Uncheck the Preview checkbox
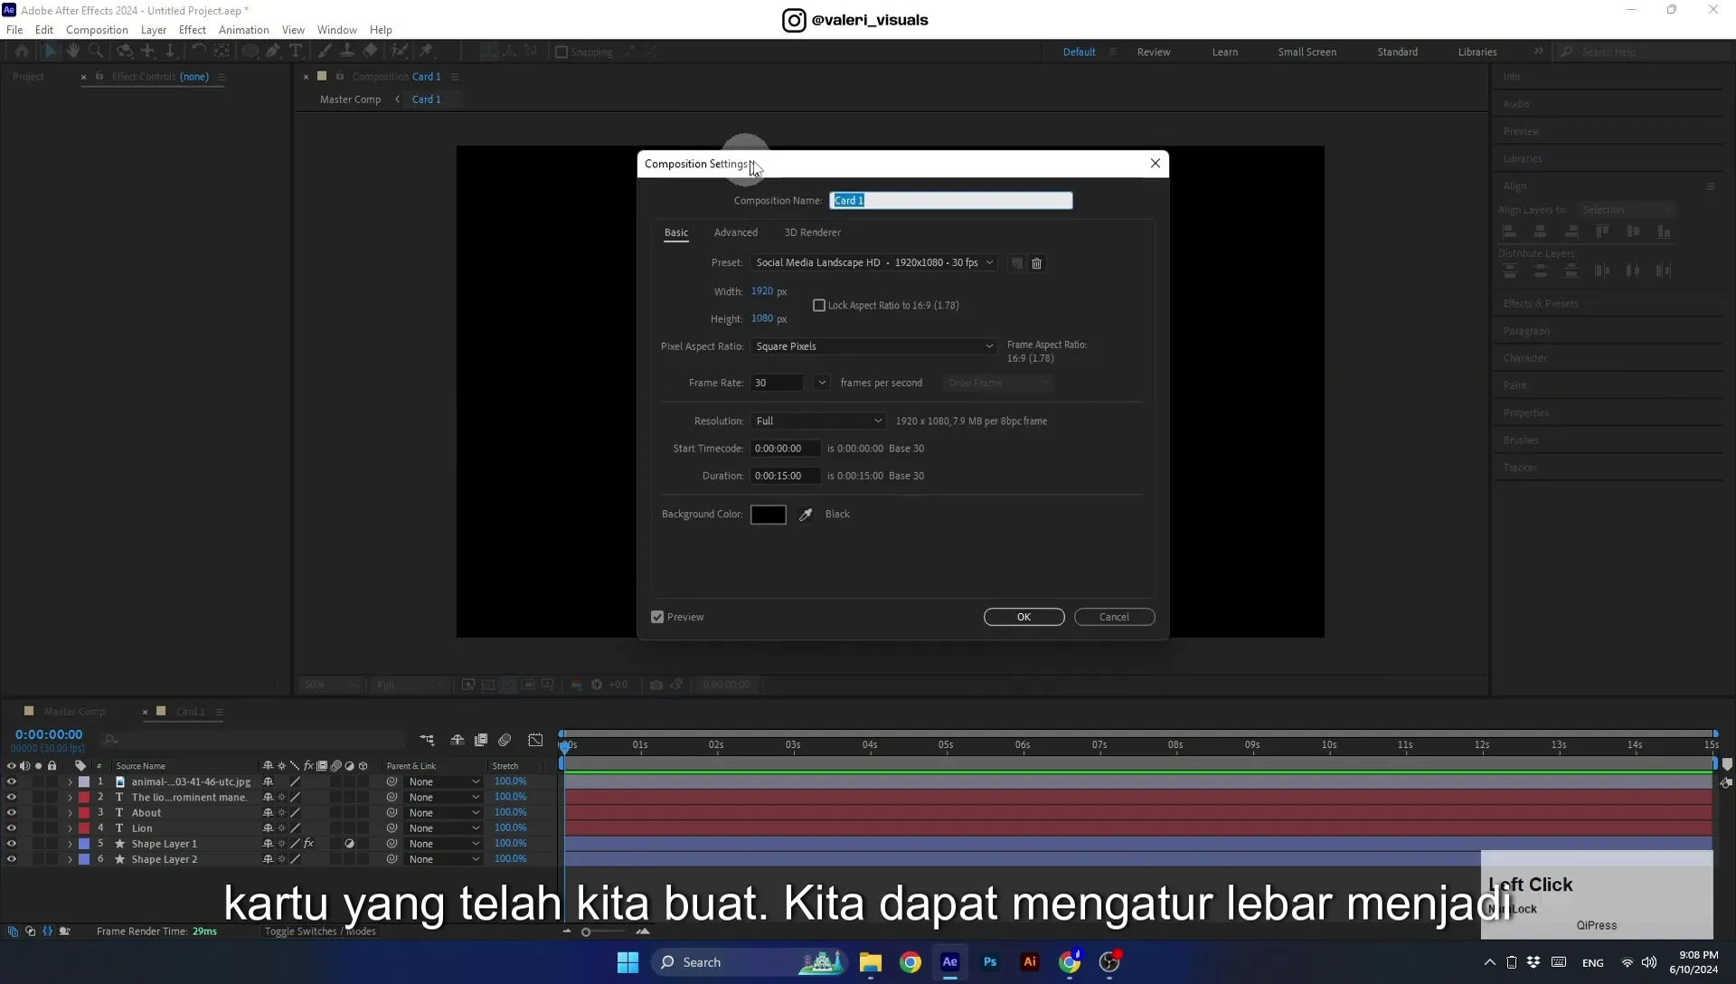1736x984 pixels. pos(657,617)
